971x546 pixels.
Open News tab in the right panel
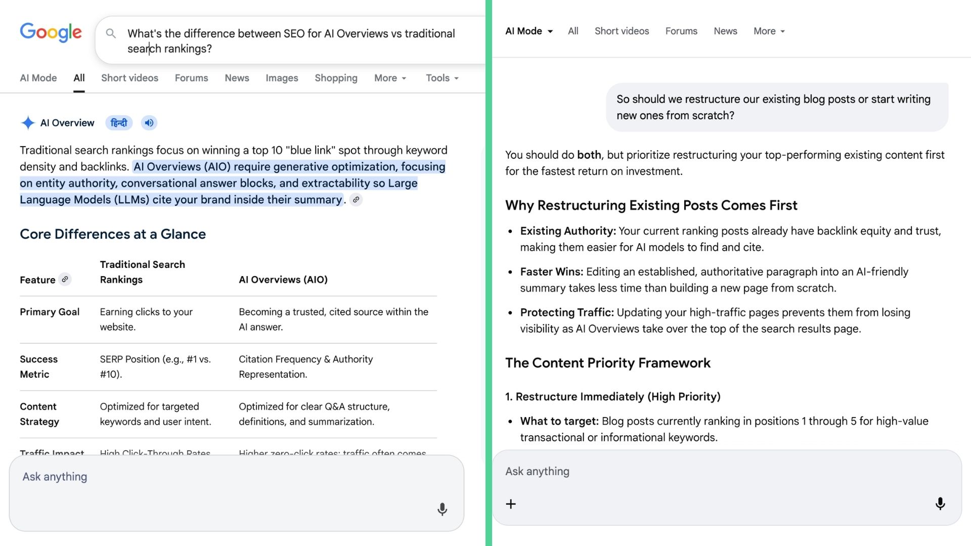pos(725,31)
